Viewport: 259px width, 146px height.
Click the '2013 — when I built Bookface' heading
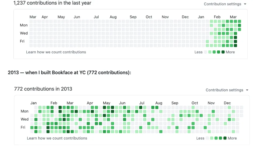point(69,72)
